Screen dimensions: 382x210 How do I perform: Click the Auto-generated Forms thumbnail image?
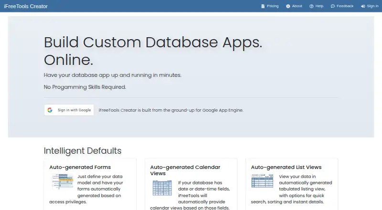click(x=63, y=181)
